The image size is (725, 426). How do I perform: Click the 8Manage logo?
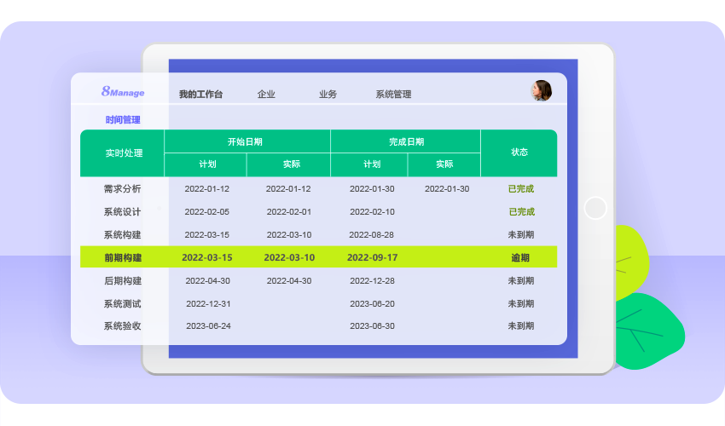click(x=123, y=92)
